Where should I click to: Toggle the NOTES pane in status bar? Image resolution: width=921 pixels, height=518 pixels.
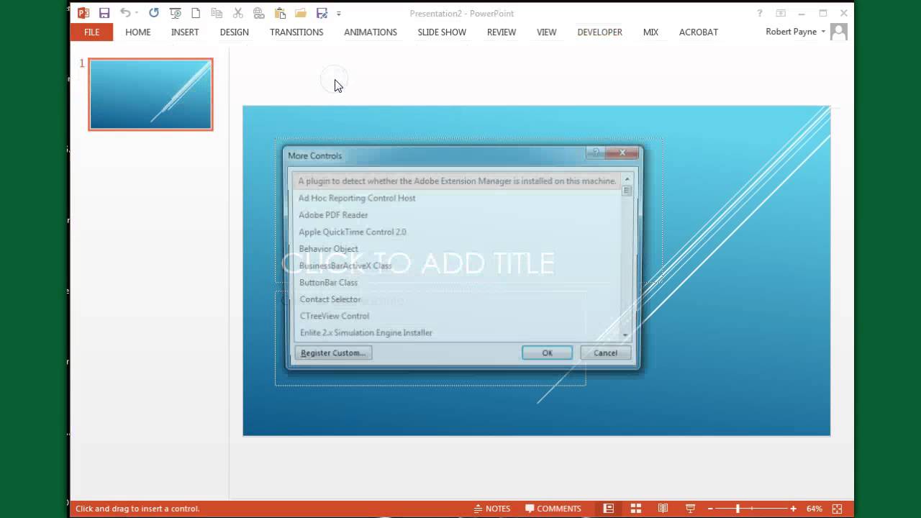pos(492,509)
